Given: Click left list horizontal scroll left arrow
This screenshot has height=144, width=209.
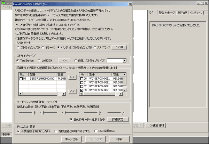Looking at the screenshot, I should [21, 94].
